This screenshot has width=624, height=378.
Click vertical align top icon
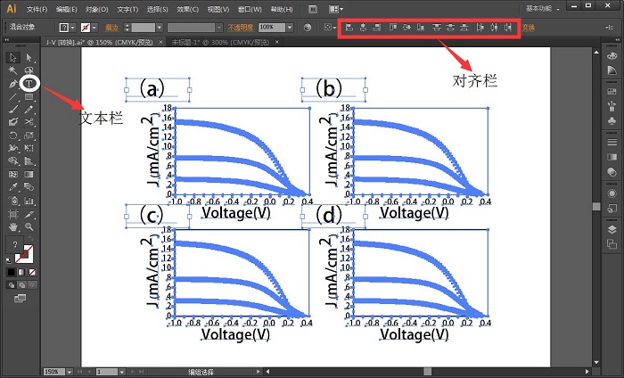393,28
